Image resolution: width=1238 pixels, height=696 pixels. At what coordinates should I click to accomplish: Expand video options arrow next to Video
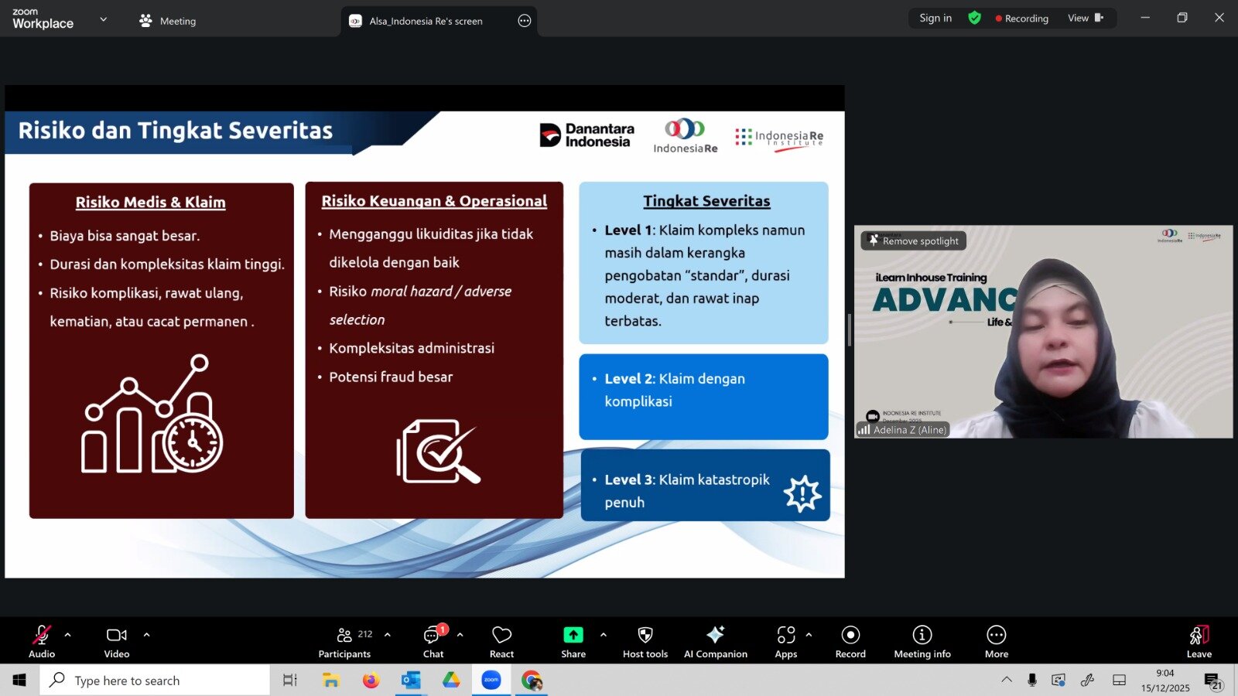[146, 635]
